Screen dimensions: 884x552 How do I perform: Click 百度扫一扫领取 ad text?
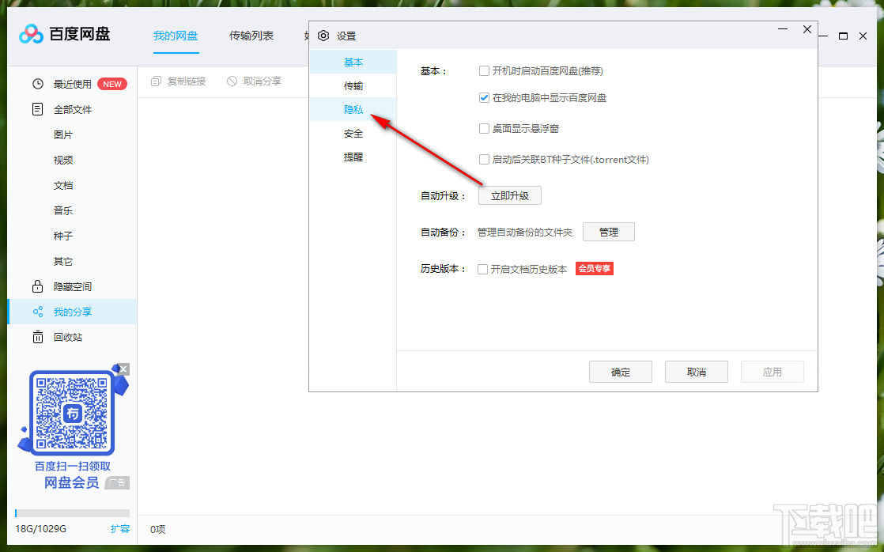(72, 467)
